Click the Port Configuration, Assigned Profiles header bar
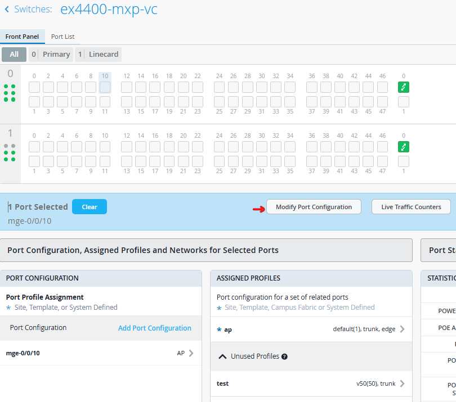Image resolution: width=456 pixels, height=402 pixels. [206, 250]
